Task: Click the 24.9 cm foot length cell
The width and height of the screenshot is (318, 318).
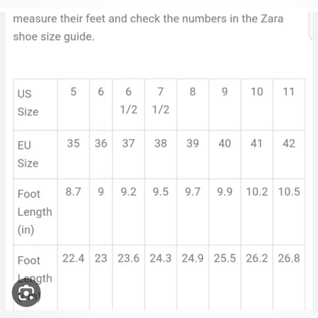Action: click(x=193, y=278)
